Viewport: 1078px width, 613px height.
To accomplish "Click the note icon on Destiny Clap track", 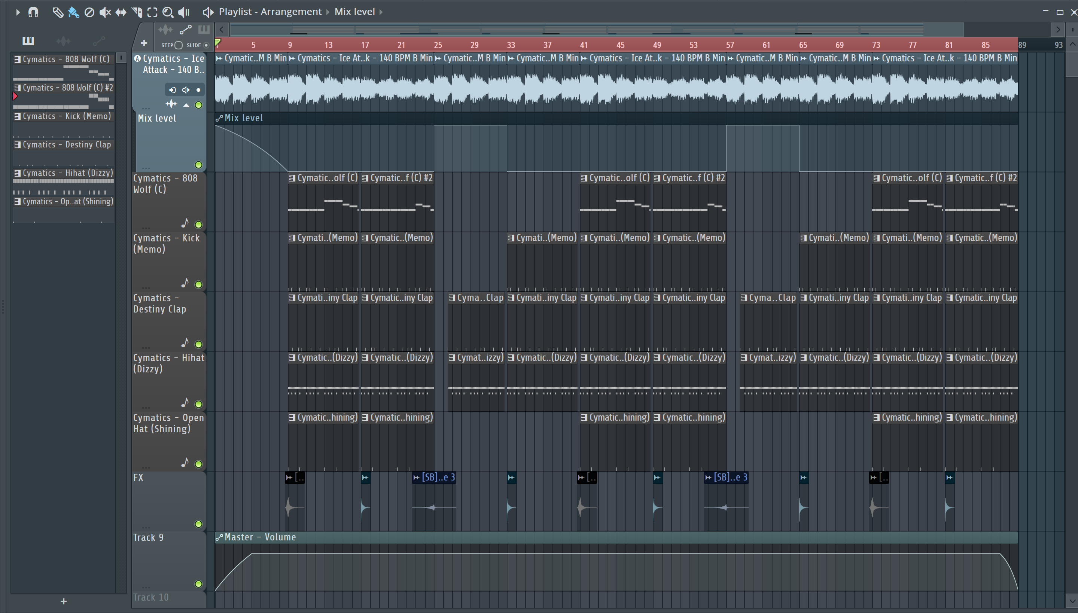I will tap(185, 342).
